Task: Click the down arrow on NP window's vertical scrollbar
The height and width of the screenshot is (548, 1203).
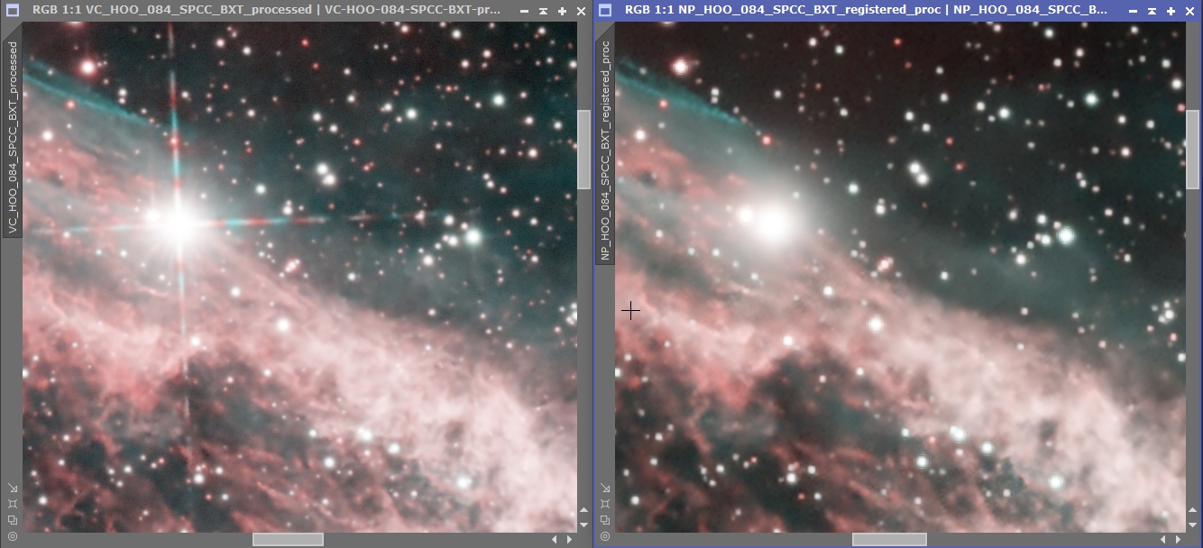Action: 1193,524
